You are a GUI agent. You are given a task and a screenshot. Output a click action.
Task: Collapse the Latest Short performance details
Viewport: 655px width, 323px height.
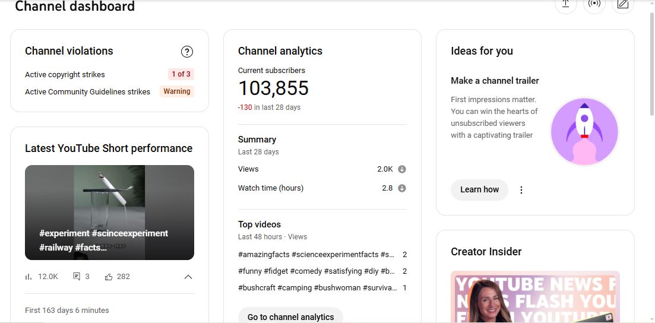tap(188, 277)
